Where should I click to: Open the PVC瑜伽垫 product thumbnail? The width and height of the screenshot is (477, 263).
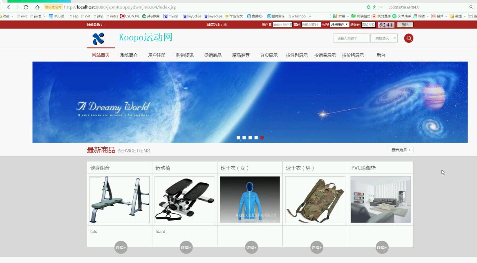click(x=381, y=200)
